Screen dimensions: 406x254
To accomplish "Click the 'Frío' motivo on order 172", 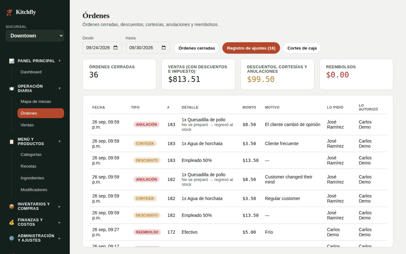I will click(269, 232).
